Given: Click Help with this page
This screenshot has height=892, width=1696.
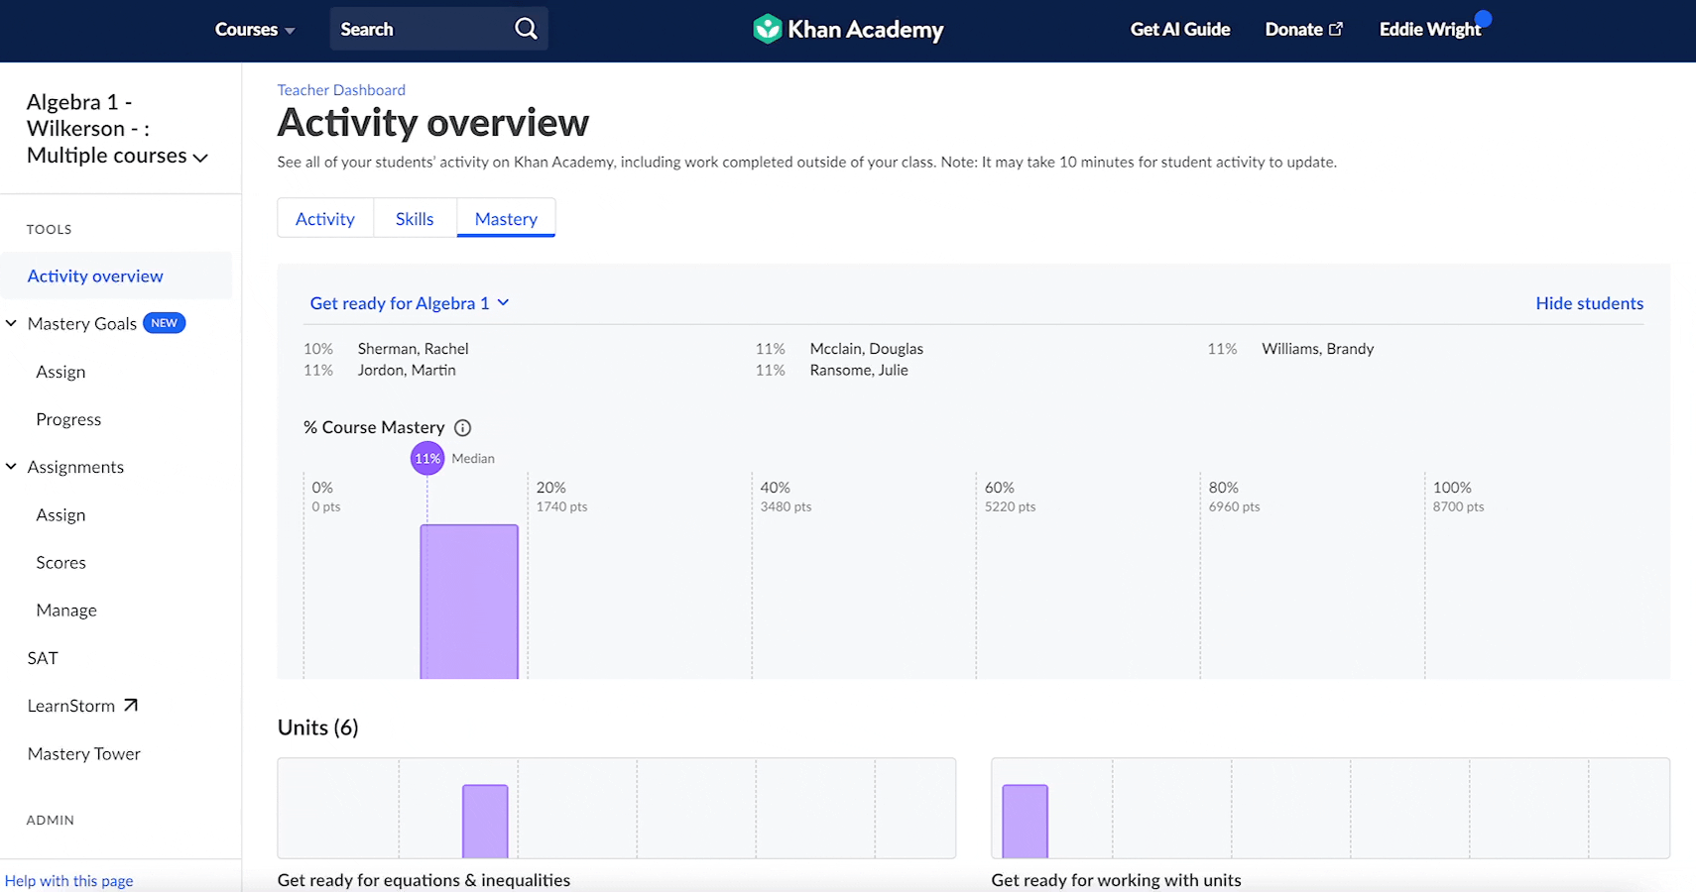Looking at the screenshot, I should [x=68, y=881].
